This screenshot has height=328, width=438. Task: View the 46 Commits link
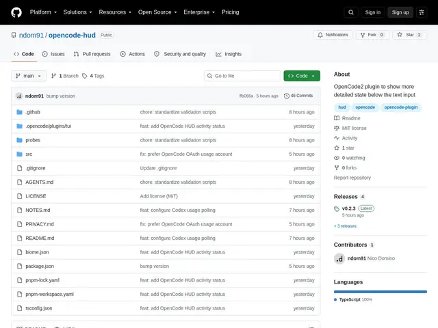(x=298, y=96)
